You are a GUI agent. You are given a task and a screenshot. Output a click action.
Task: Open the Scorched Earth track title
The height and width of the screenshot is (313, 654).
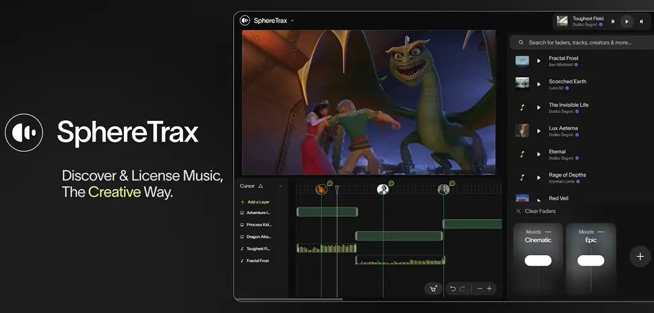567,81
